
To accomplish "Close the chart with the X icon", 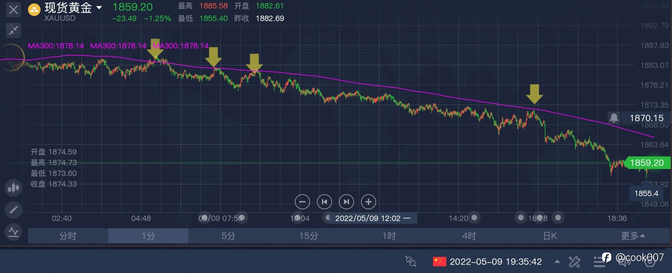I will [x=13, y=10].
